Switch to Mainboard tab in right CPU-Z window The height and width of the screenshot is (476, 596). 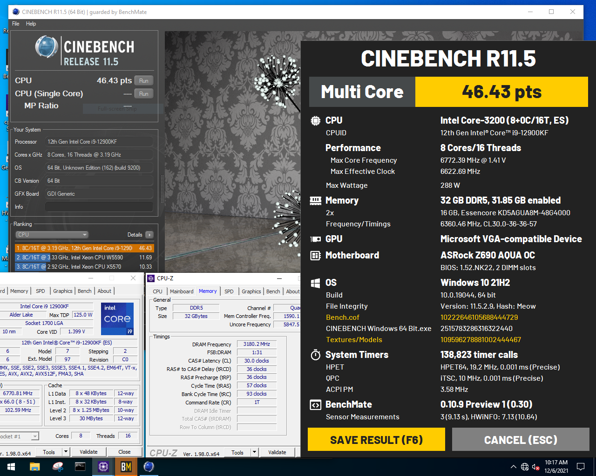pos(182,291)
